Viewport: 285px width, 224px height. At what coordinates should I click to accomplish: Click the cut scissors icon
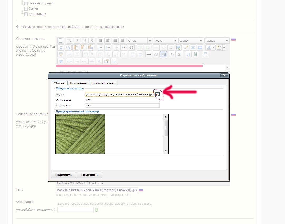click(61, 47)
